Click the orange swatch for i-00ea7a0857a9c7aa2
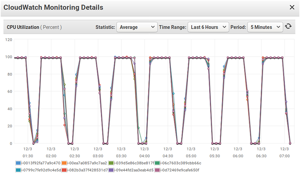300x173 pixels. (64, 163)
